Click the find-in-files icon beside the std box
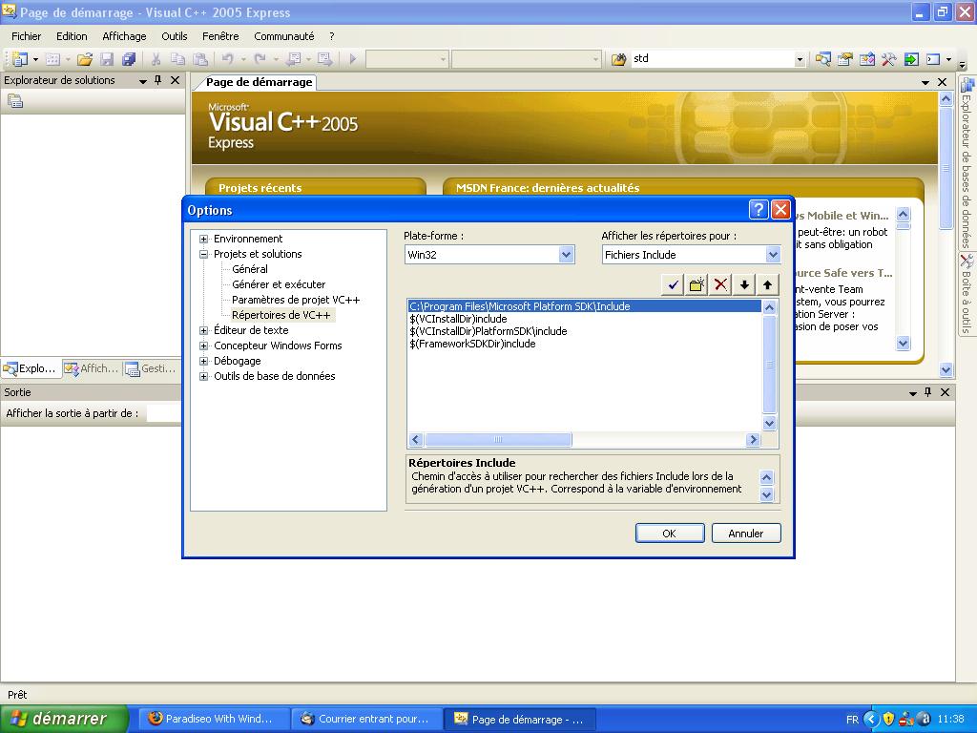The height and width of the screenshot is (733, 977). tap(618, 59)
